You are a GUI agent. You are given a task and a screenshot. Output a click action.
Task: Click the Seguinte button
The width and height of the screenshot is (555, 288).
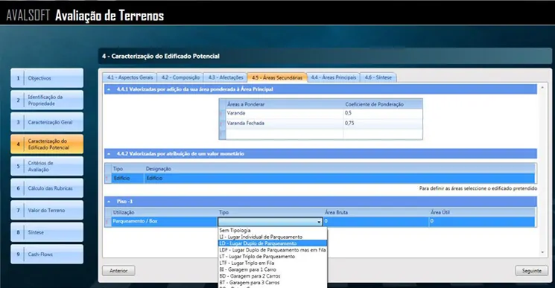coord(532,271)
